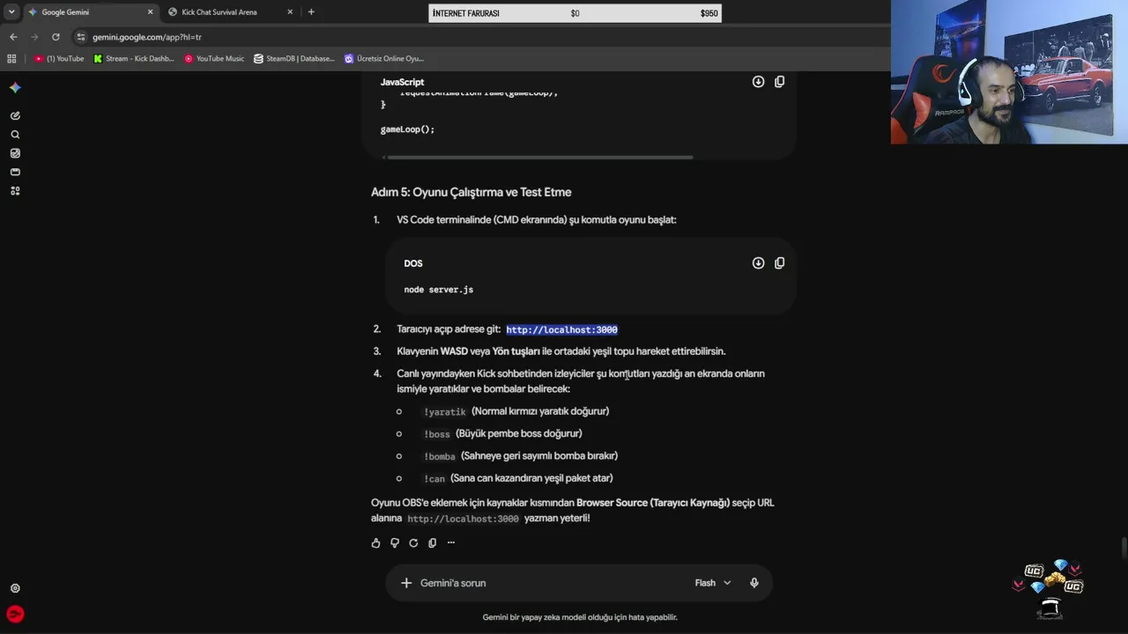Open the SteamDB Database bookmark
1128x634 pixels.
pyautogui.click(x=294, y=59)
